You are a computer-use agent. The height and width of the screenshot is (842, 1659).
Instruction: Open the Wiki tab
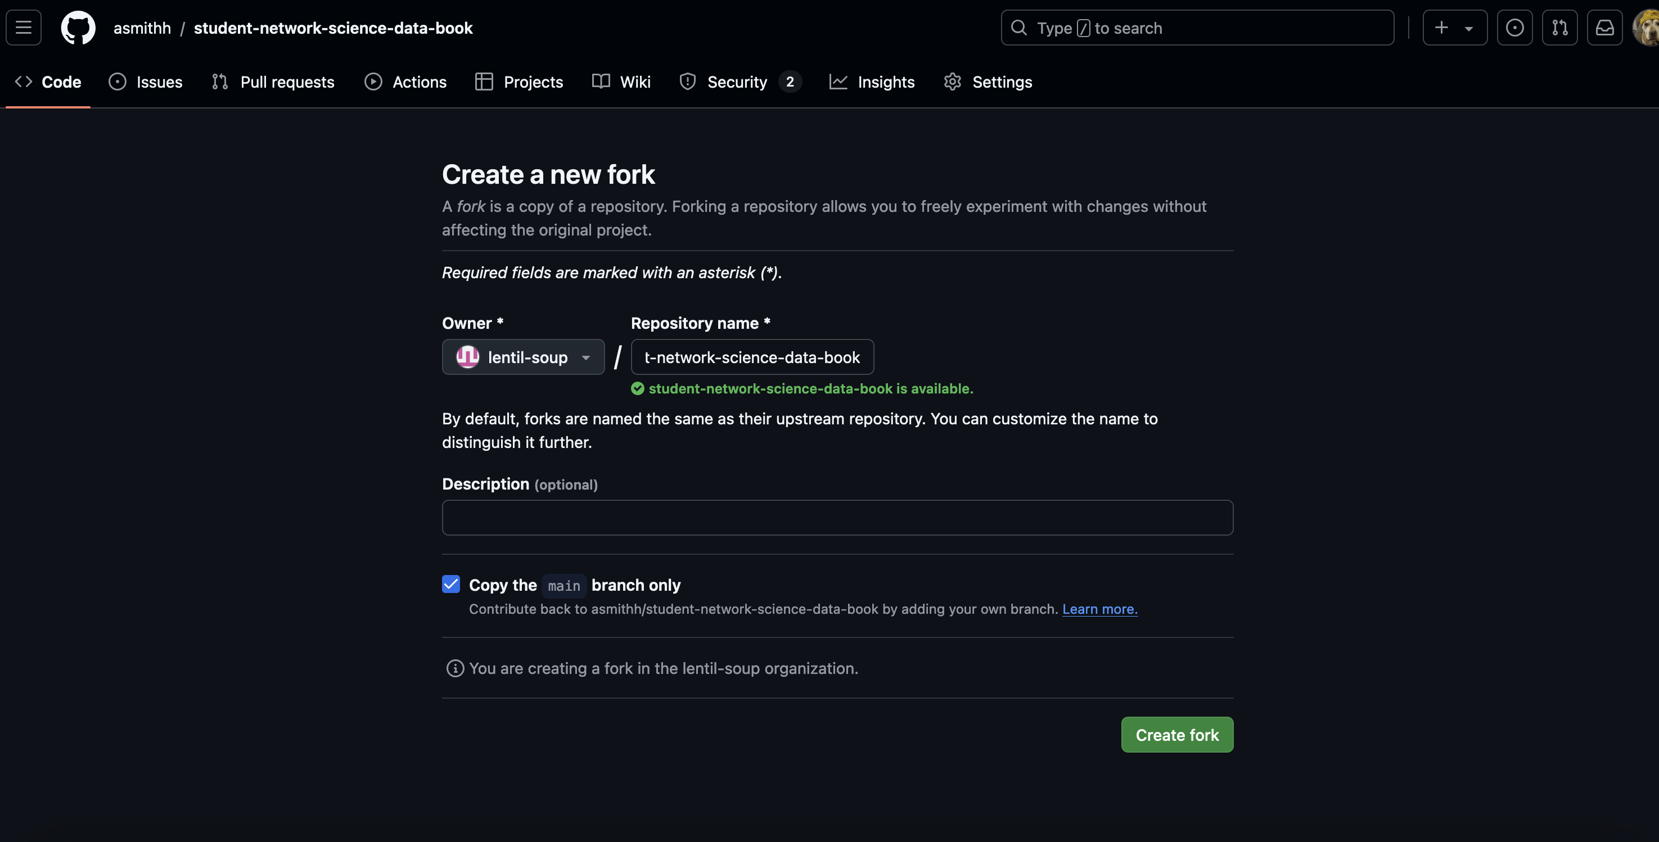point(621,82)
